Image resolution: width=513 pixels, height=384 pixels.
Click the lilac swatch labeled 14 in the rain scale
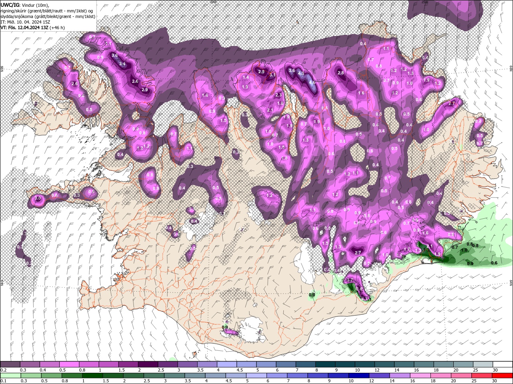(x=400, y=376)
